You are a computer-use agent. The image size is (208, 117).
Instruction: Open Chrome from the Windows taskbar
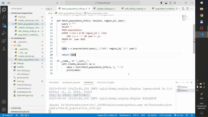tap(201, 16)
